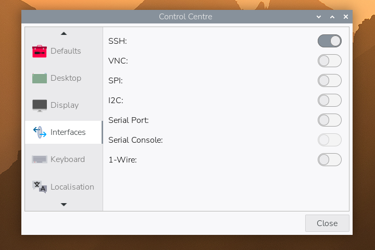Enable the 1-Wire toggle

tap(329, 159)
